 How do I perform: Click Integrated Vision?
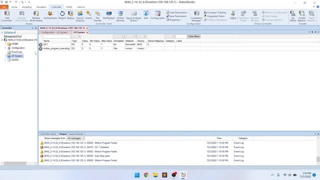[x=214, y=16]
